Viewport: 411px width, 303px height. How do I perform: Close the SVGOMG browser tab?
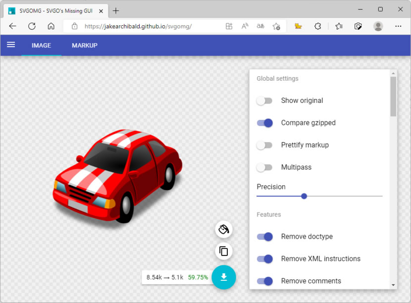click(x=101, y=11)
